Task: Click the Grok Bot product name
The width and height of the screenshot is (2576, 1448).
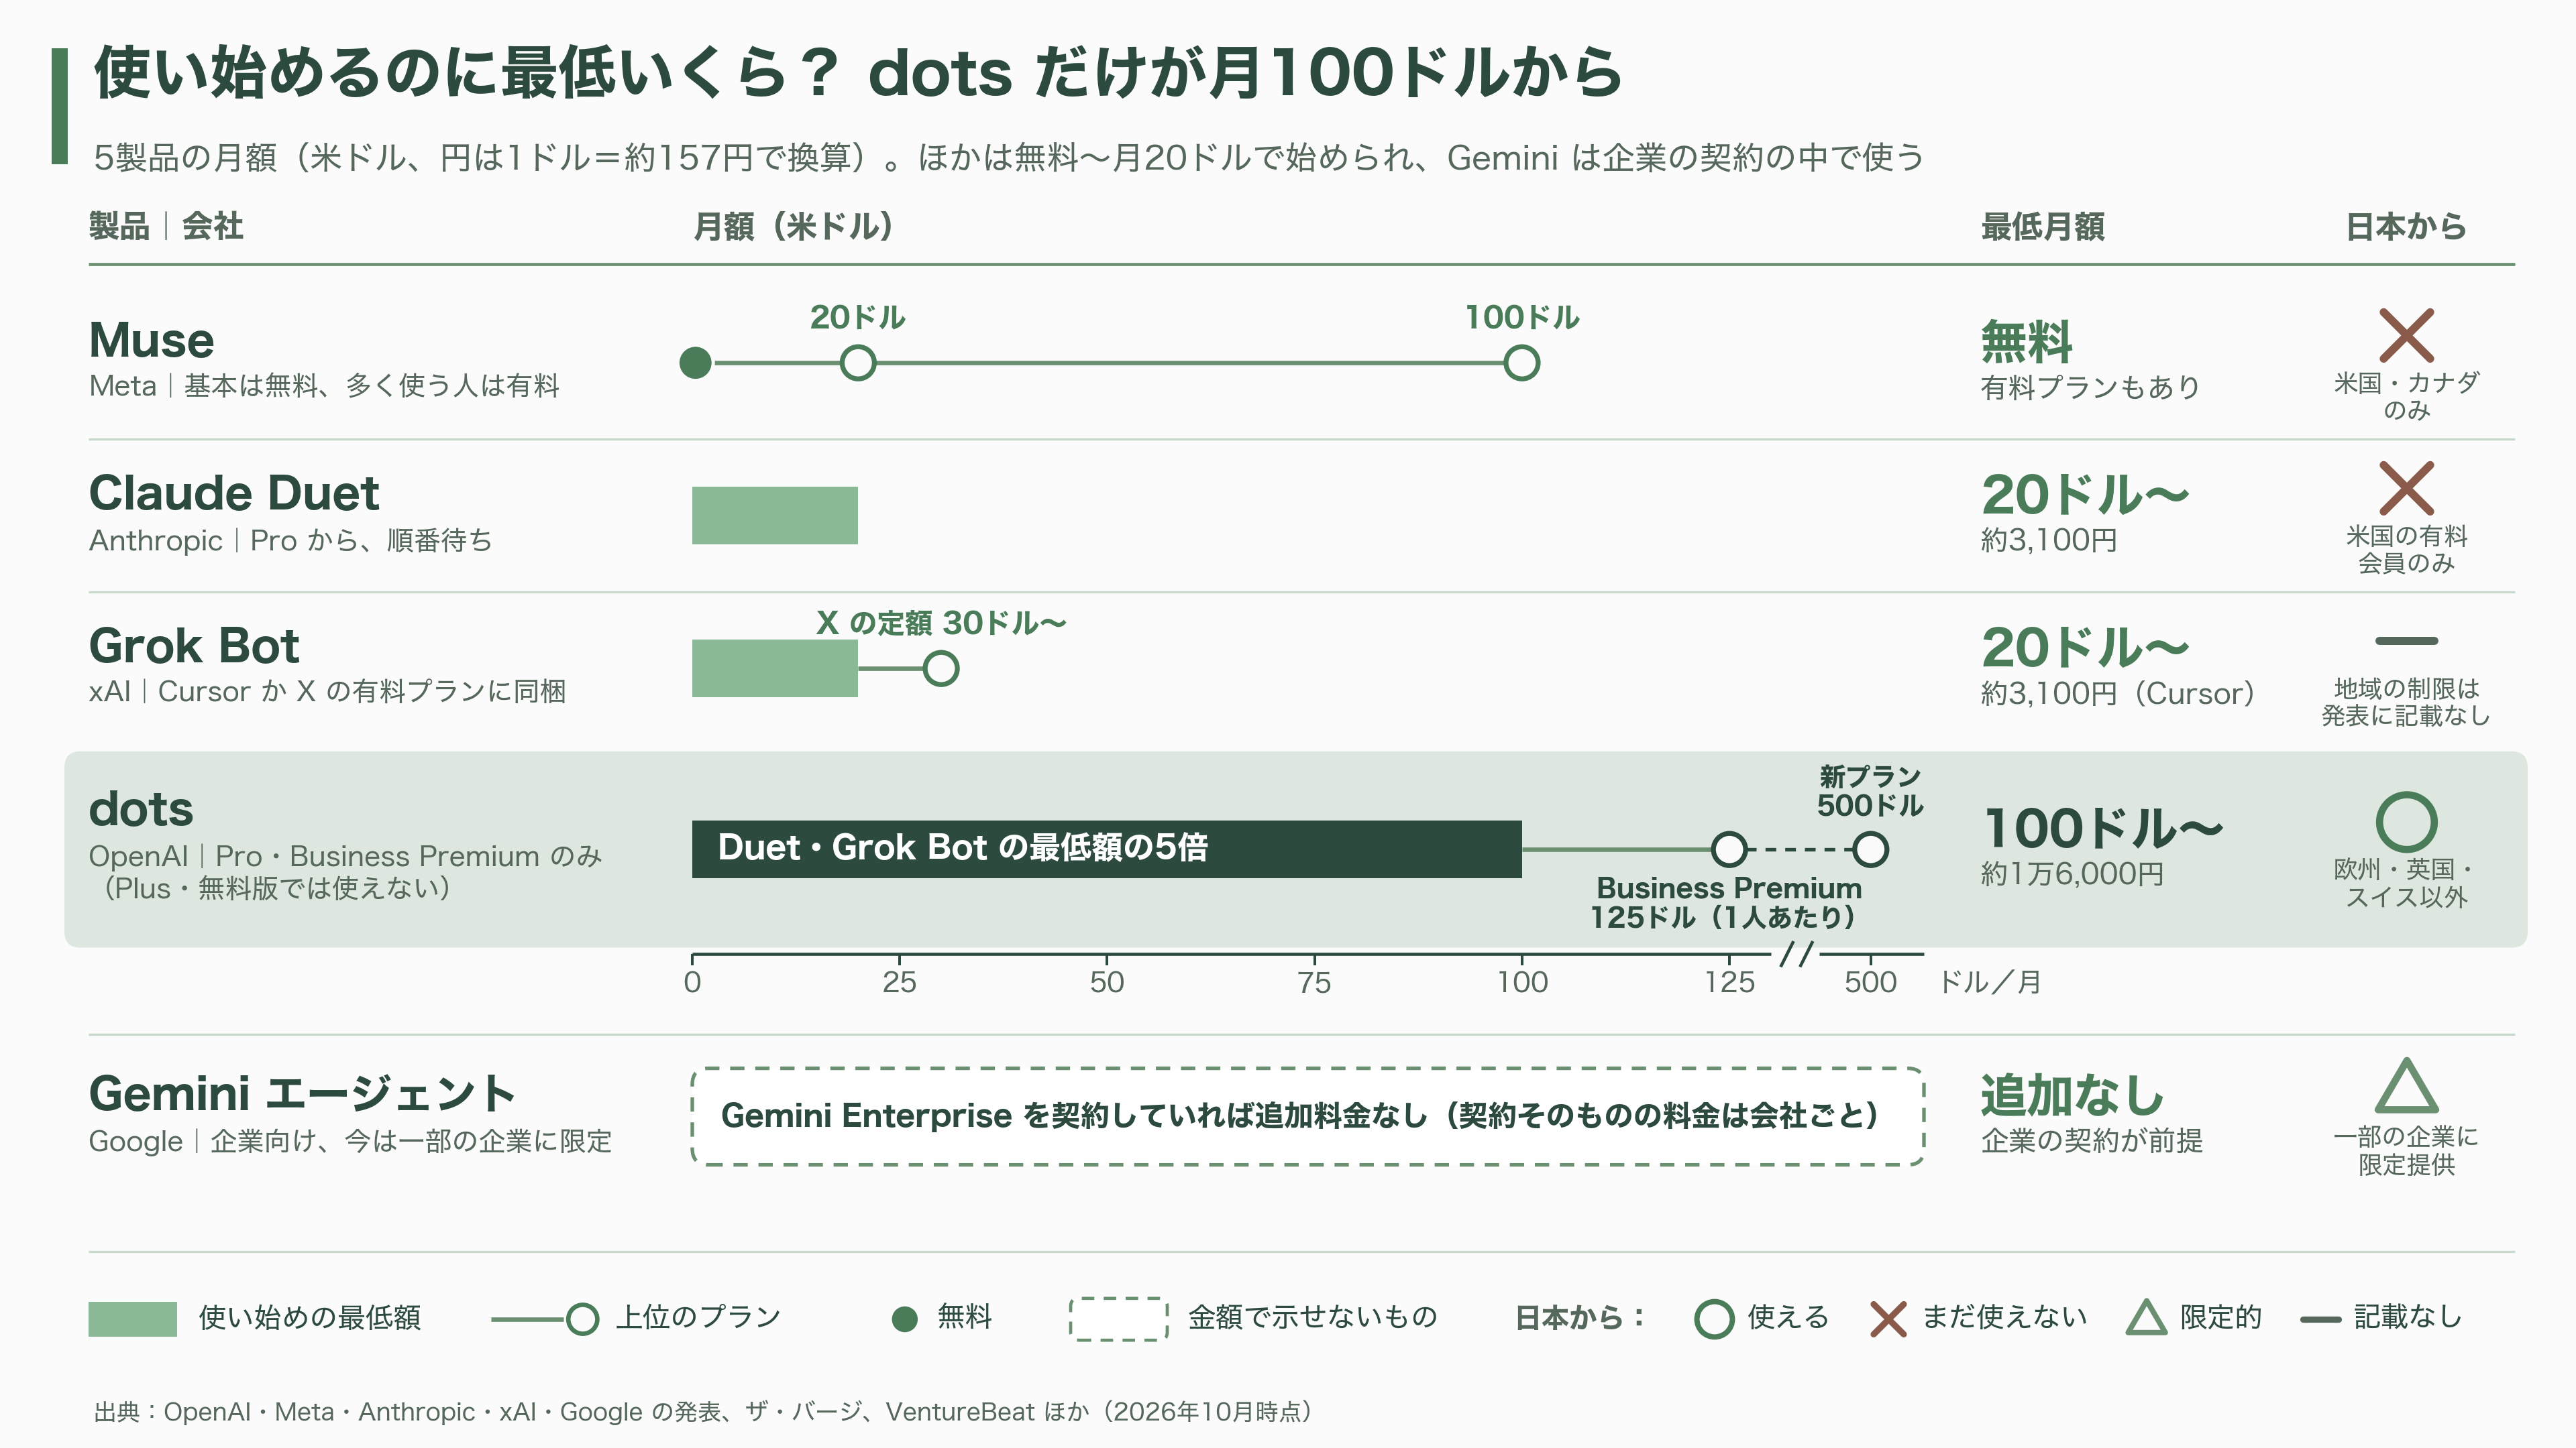Action: [194, 646]
